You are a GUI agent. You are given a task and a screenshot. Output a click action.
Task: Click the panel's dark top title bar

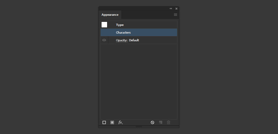coord(134,8)
